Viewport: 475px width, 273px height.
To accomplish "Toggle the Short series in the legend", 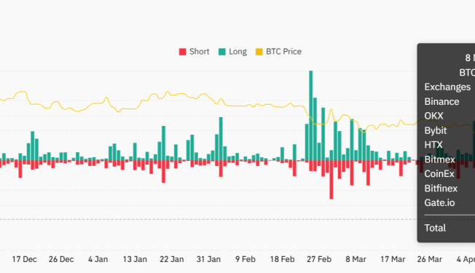I will point(195,52).
